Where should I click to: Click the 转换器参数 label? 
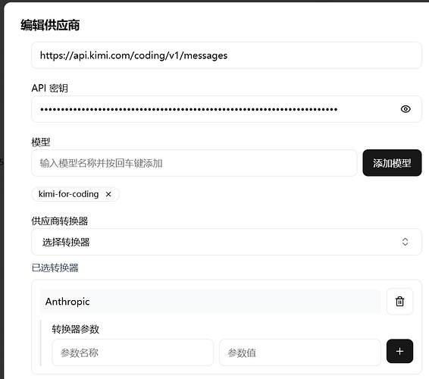76,329
